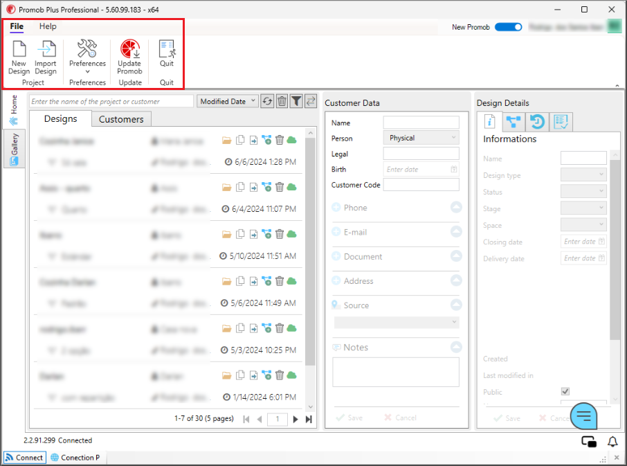
Task: Click the cloud icon for the 1/14/2024 design
Action: click(x=292, y=375)
